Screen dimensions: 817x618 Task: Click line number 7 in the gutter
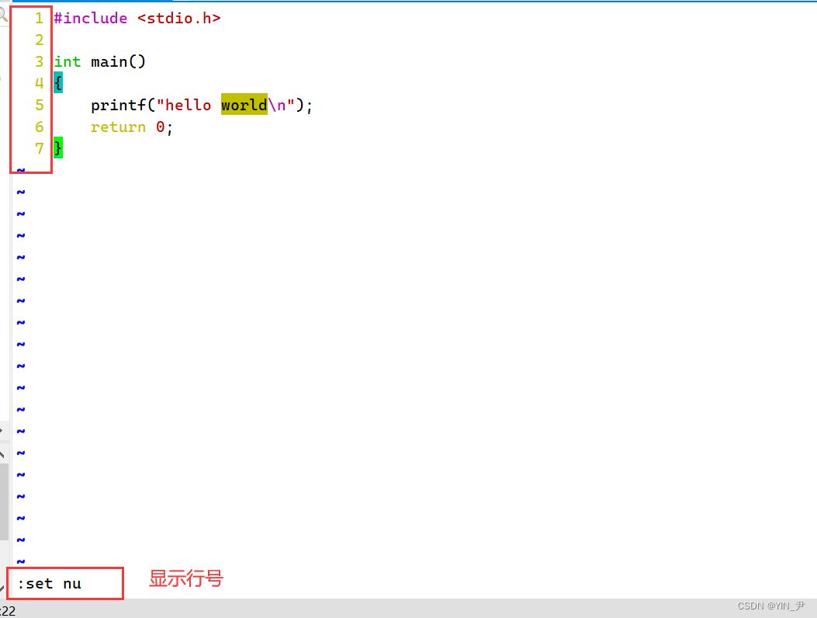(39, 148)
